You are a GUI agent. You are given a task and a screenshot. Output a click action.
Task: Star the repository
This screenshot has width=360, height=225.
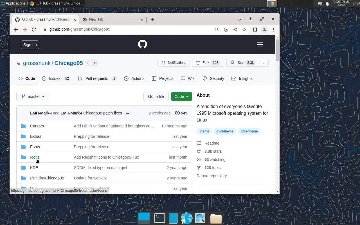coord(242,63)
